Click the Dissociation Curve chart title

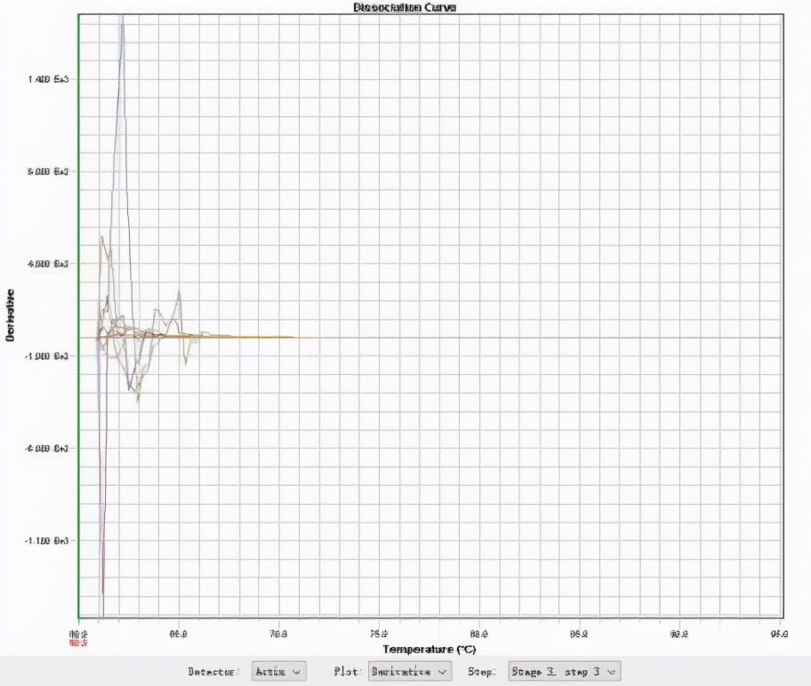[x=405, y=7]
